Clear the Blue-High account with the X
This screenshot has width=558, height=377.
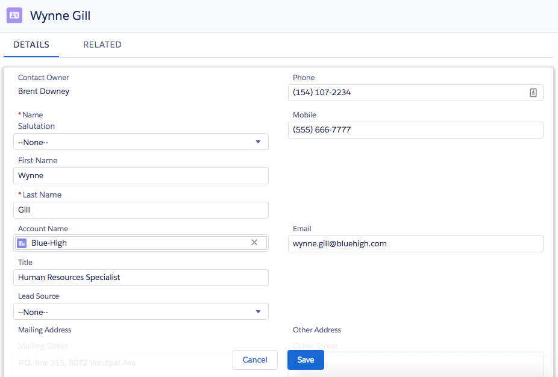pos(254,243)
